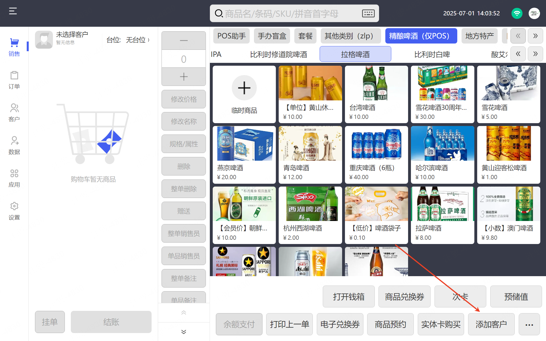Decrease quantity with the minus button

pyautogui.click(x=184, y=40)
